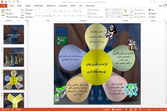Expand the shapes gallery More arrow

pos(122,16)
